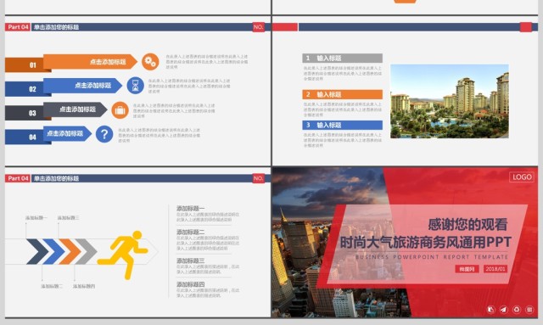Click the 'NO.' red box on the numbered banners slide
543x325 pixels.
(x=258, y=27)
